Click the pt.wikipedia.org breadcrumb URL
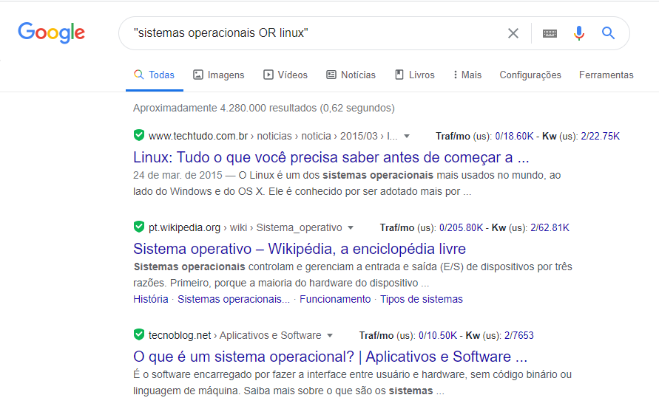Screen dimensions: 659x409 (184, 228)
